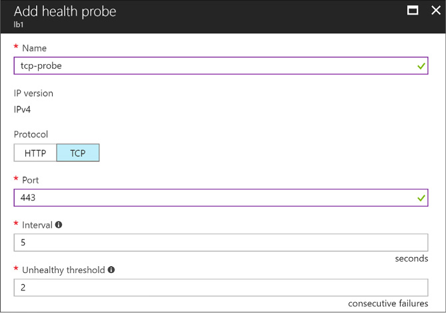Viewport: 446px width, 313px height.
Task: Select the TCP protocol option
Action: 78,153
